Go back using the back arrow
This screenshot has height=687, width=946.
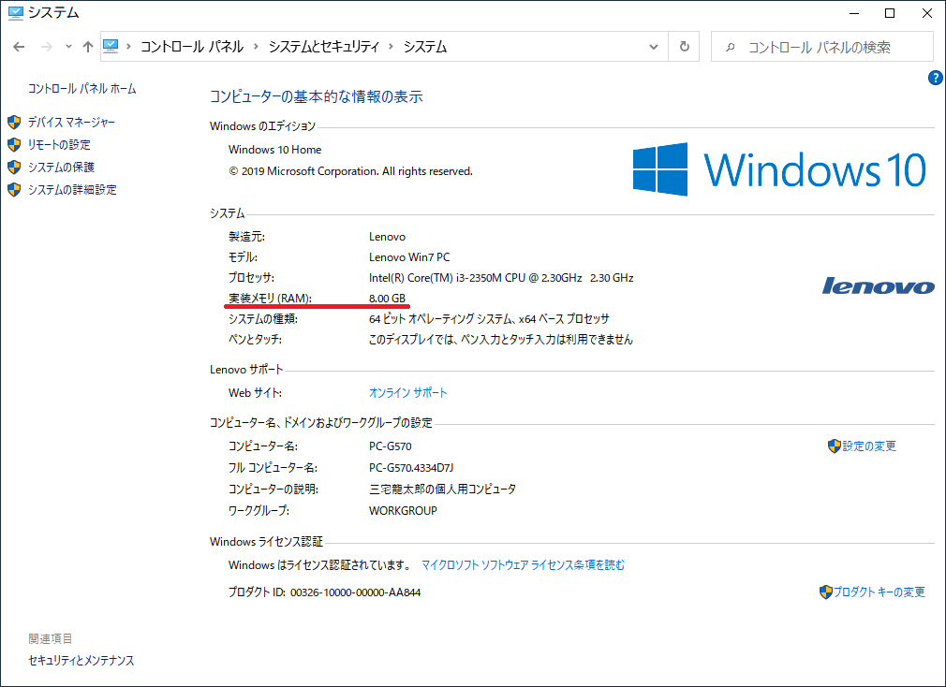(20, 47)
